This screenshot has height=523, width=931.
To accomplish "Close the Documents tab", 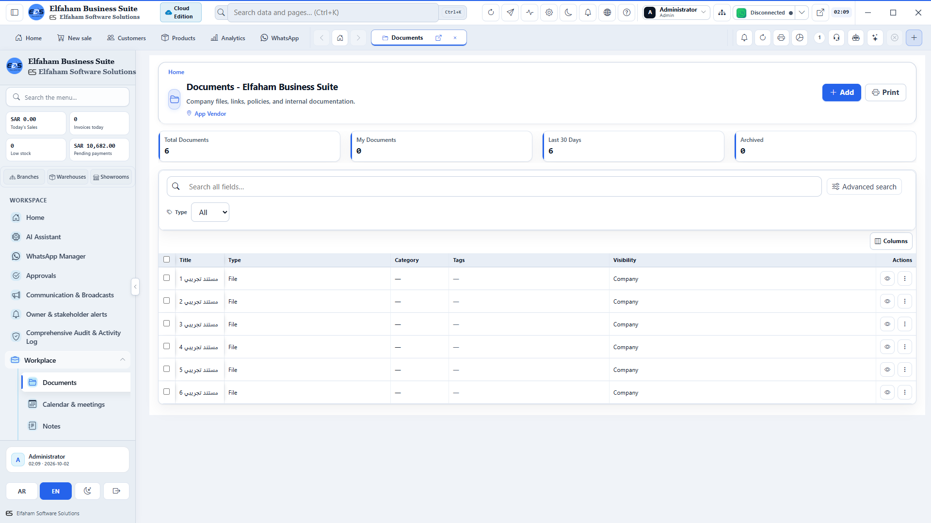I will 455,38.
